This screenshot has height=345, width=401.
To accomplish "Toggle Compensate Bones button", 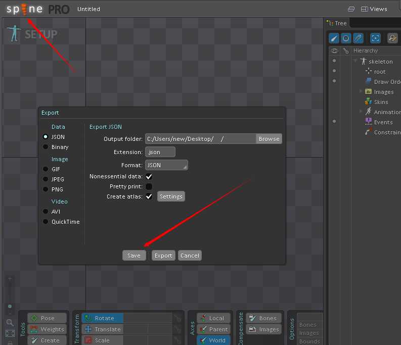I will [x=263, y=318].
